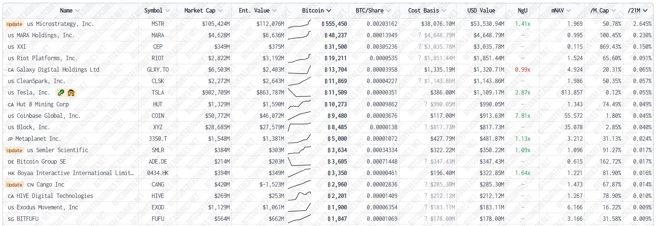Open the Hut 8 Mining Corp link
The width and height of the screenshot is (659, 226).
pyautogui.click(x=43, y=105)
